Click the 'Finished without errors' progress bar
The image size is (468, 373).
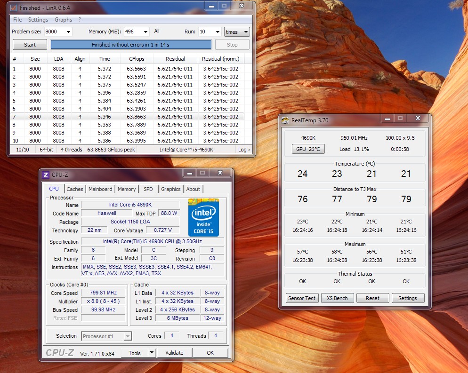pos(131,45)
